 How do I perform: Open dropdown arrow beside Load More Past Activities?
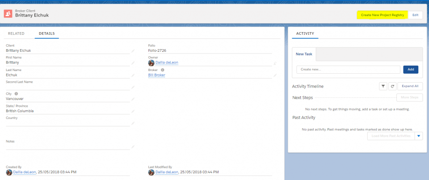point(418,136)
